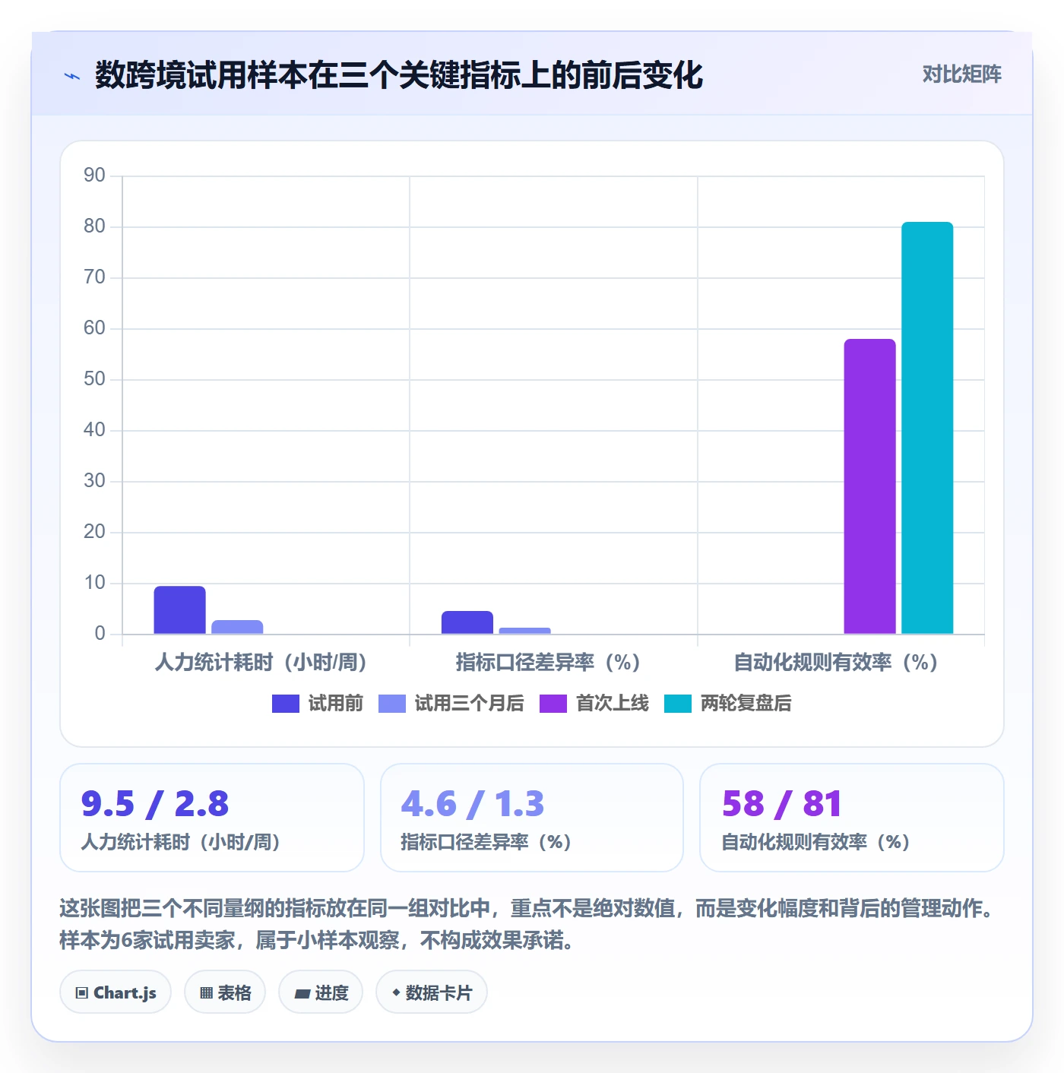
Task: Select the 进度 chip
Action: pos(321,992)
